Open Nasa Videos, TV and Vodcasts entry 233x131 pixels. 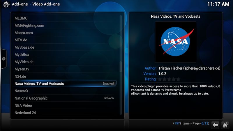point(65,84)
